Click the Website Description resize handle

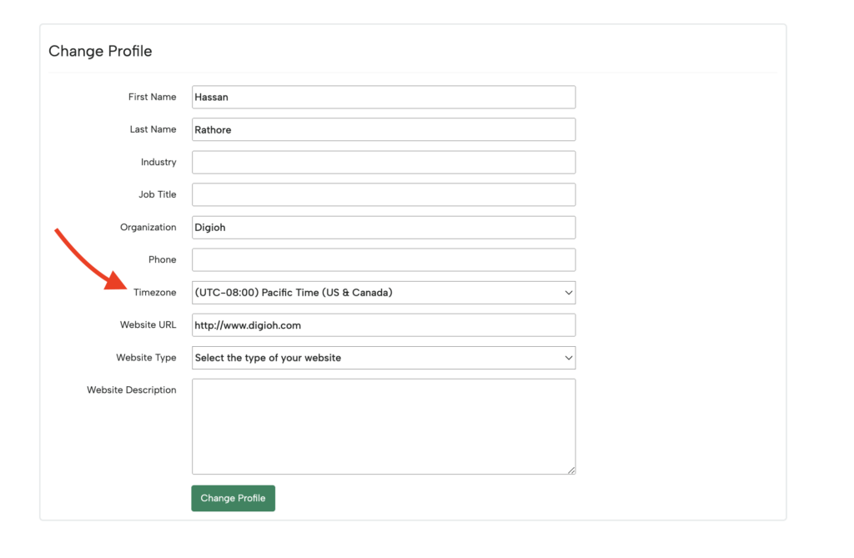point(571,470)
